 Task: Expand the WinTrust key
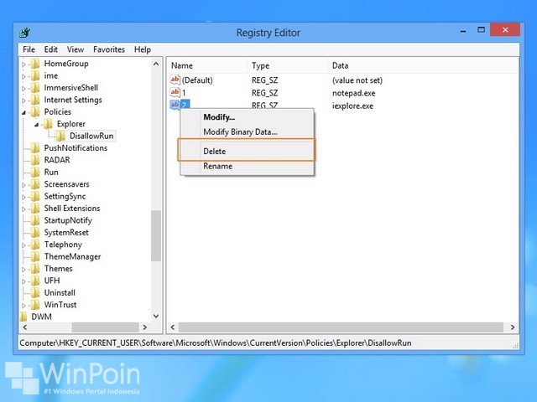(23, 305)
